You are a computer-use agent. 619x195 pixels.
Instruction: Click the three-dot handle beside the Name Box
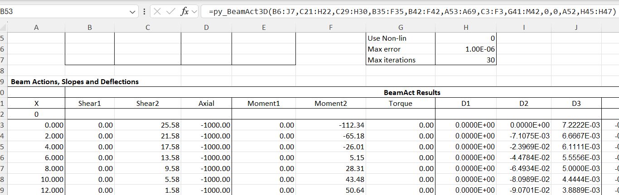[144, 11]
